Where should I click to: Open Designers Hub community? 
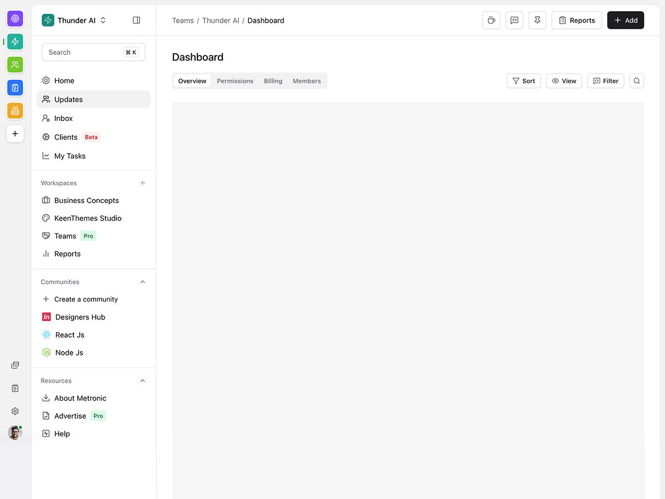[x=80, y=317]
